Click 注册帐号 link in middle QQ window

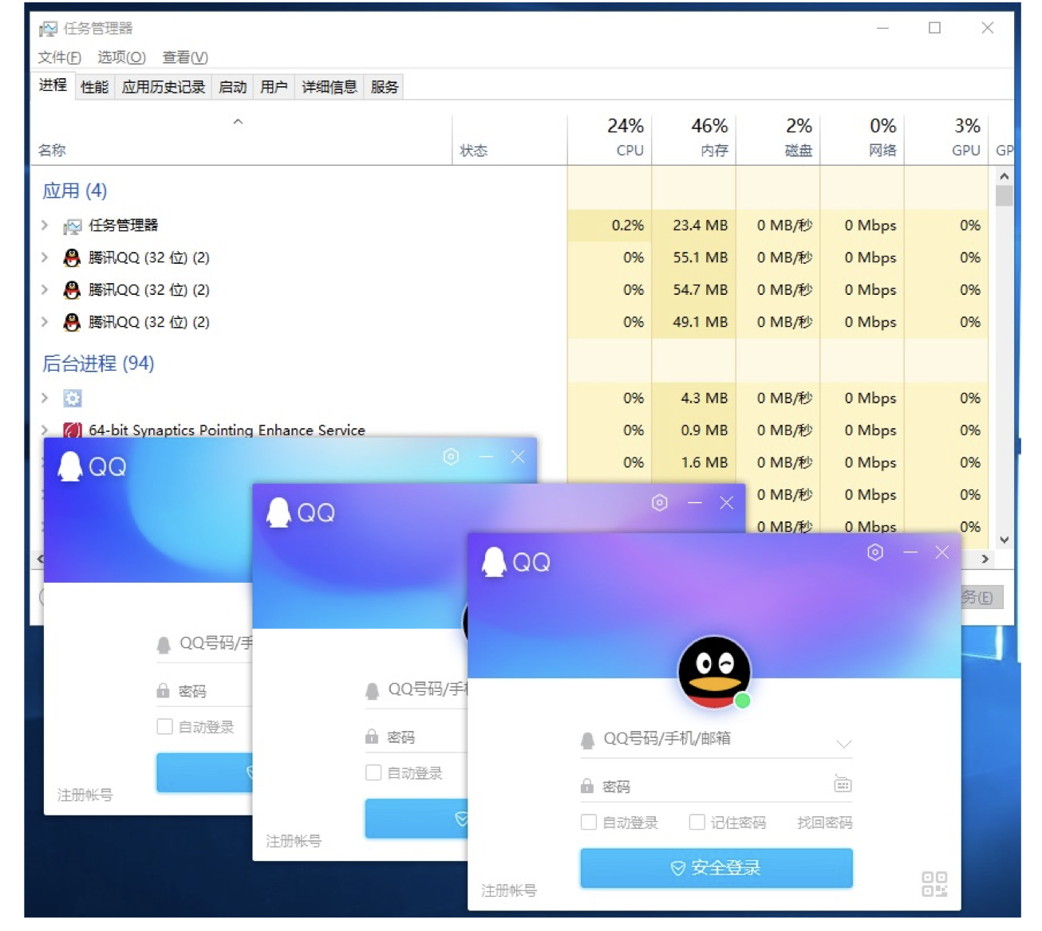(294, 841)
